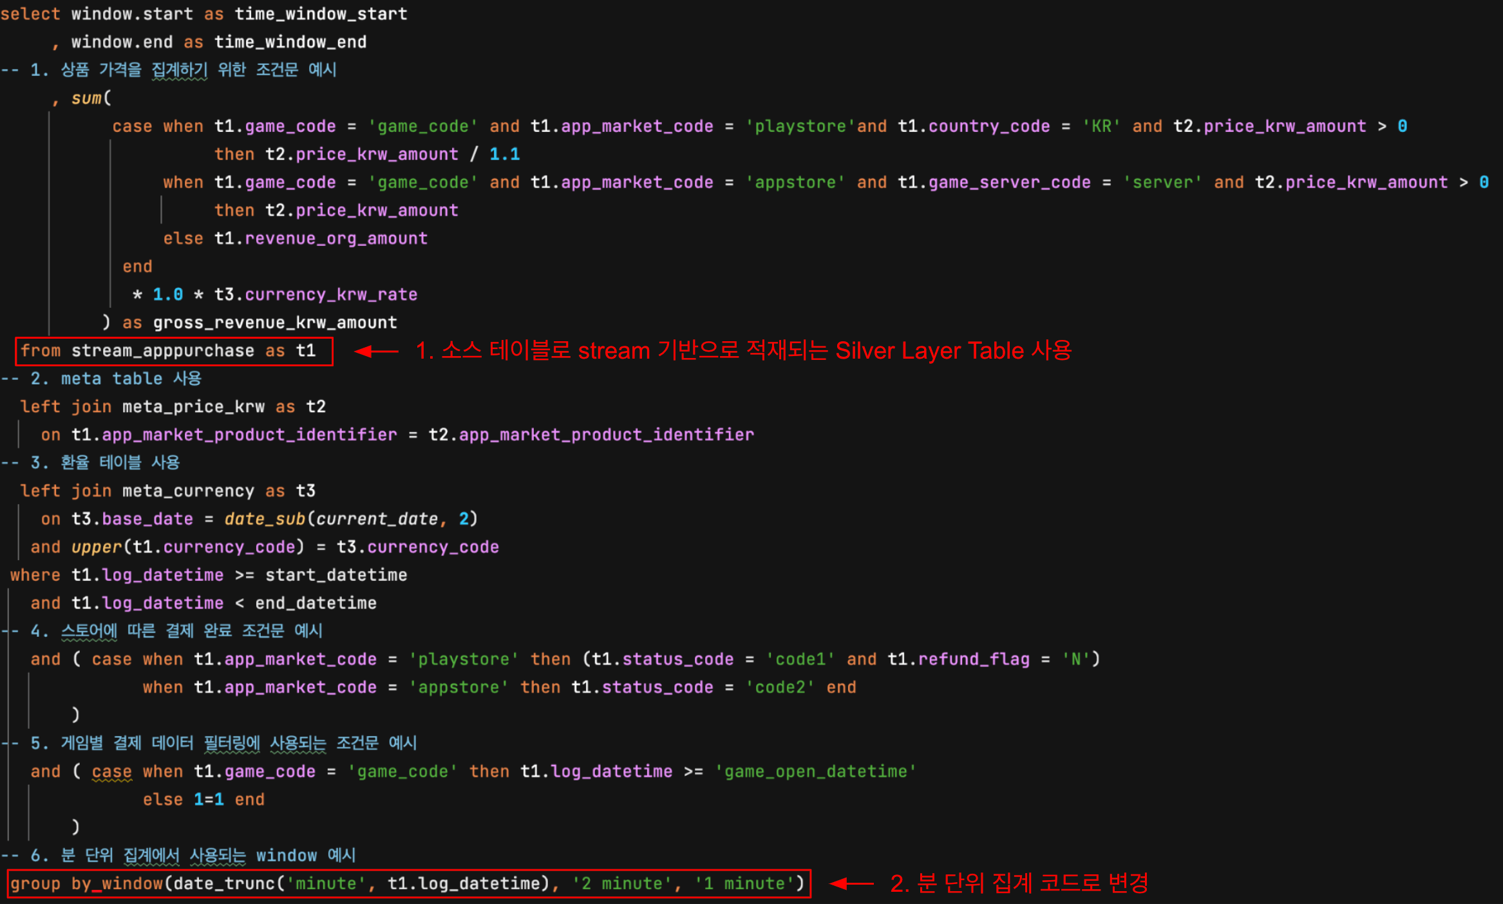Image resolution: width=1503 pixels, height=904 pixels.
Task: Click the '-- 6. 분 단위 집계에서' comment
Action: (x=178, y=855)
